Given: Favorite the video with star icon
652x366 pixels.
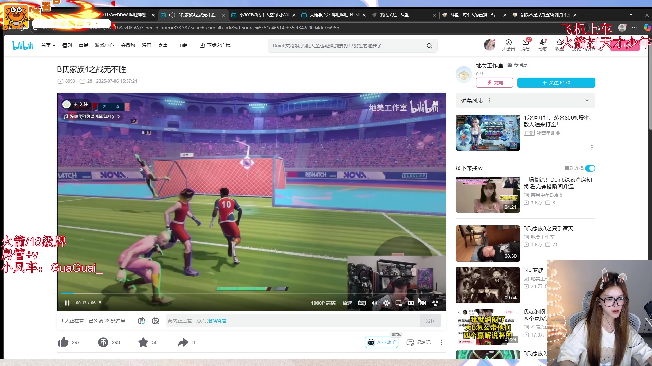Looking at the screenshot, I should click(143, 342).
